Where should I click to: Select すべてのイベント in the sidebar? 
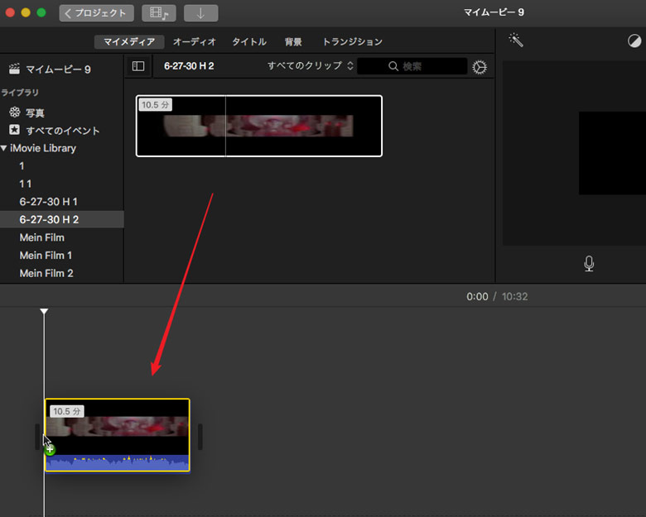tap(62, 131)
